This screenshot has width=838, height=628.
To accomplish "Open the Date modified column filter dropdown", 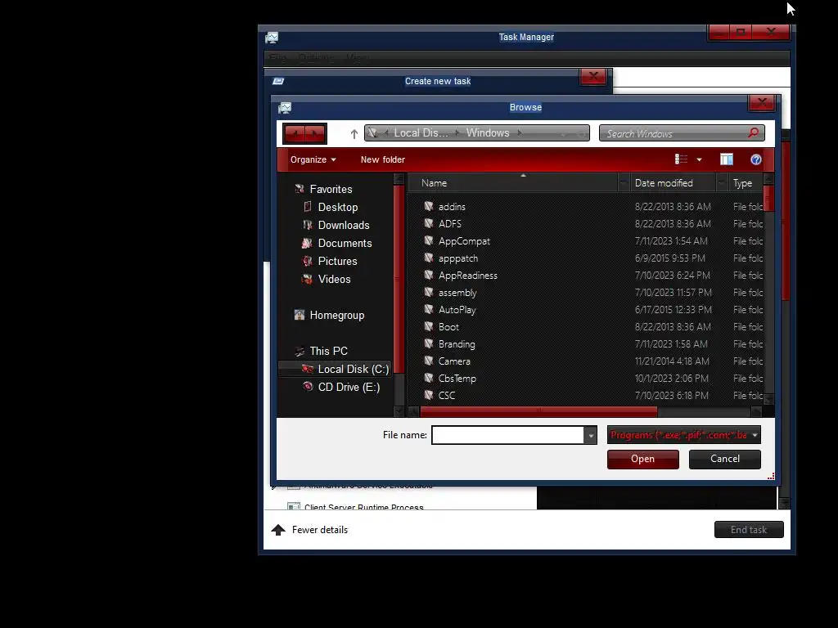I will (722, 183).
